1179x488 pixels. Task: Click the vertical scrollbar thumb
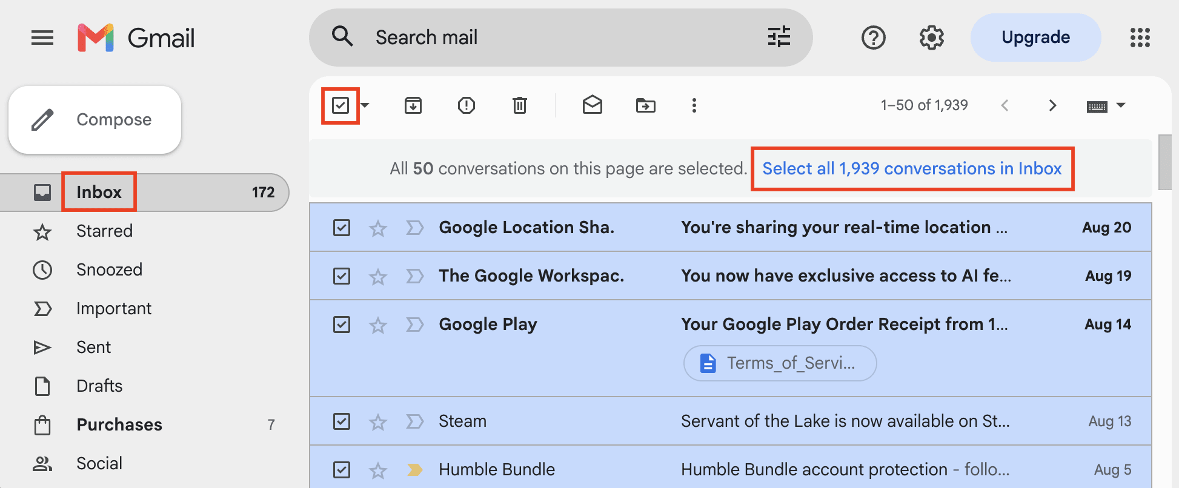[x=1164, y=162]
